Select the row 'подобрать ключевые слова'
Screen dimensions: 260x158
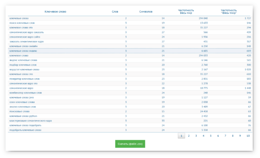(130, 130)
